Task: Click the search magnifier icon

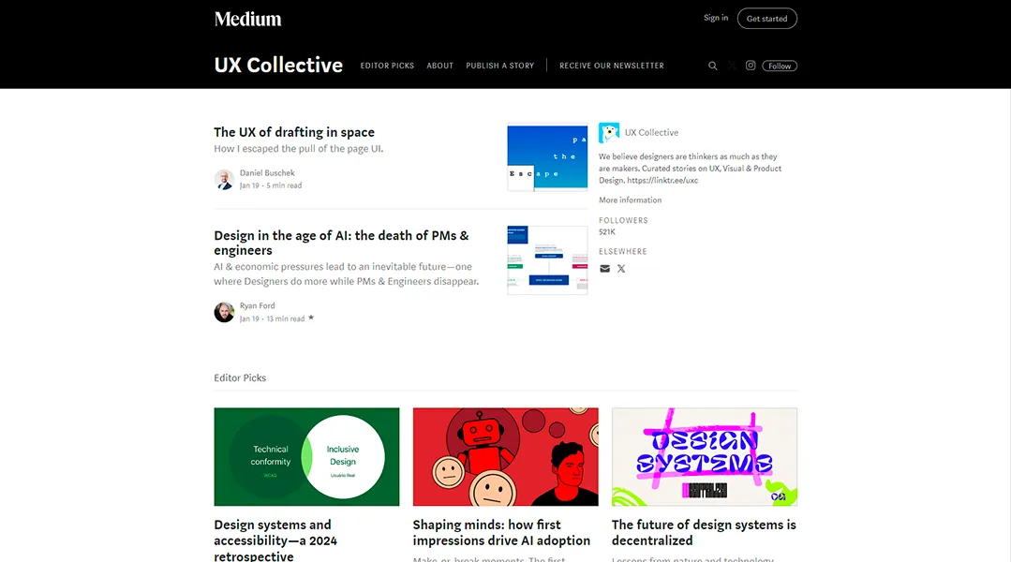Action: pyautogui.click(x=712, y=66)
